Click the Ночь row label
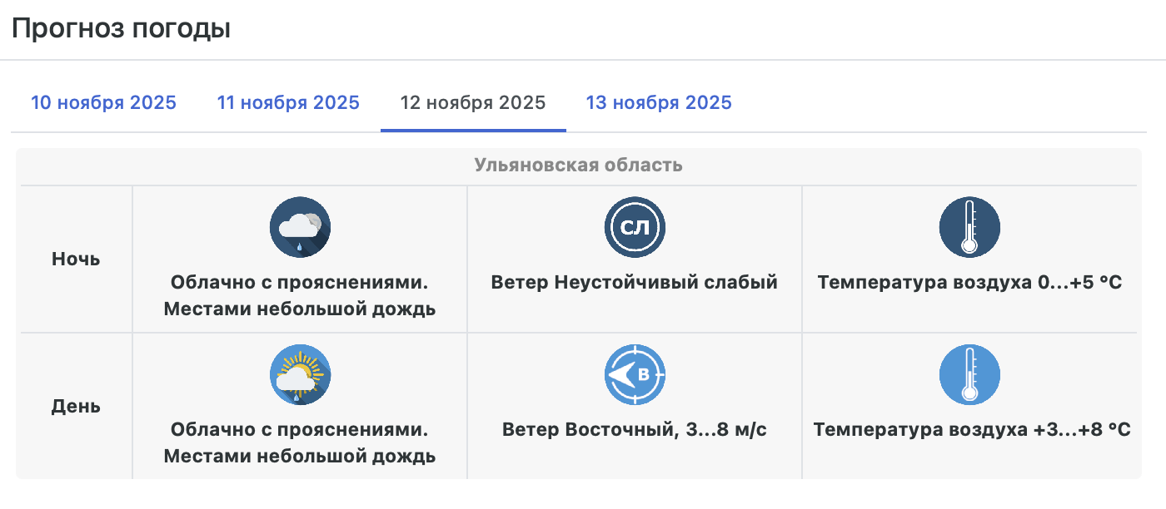This screenshot has width=1166, height=509. 76,259
